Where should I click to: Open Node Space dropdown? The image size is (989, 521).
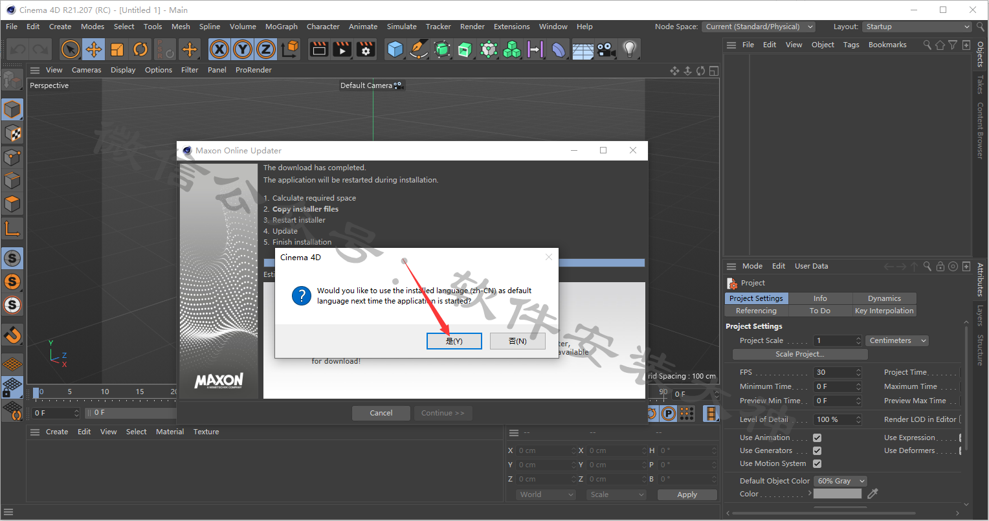[x=759, y=27]
